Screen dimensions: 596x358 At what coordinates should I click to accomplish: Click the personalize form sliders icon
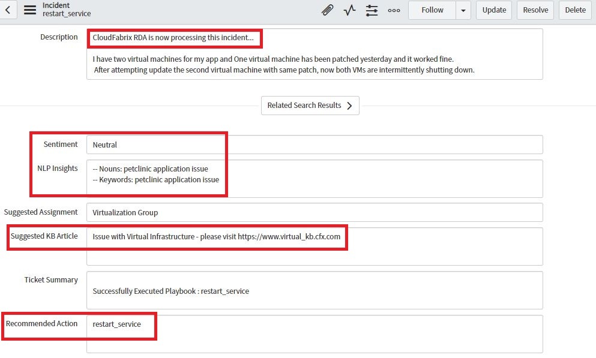pyautogui.click(x=372, y=10)
